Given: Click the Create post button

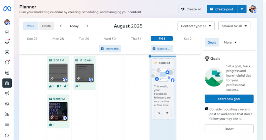Looking at the screenshot, I should (x=222, y=9).
